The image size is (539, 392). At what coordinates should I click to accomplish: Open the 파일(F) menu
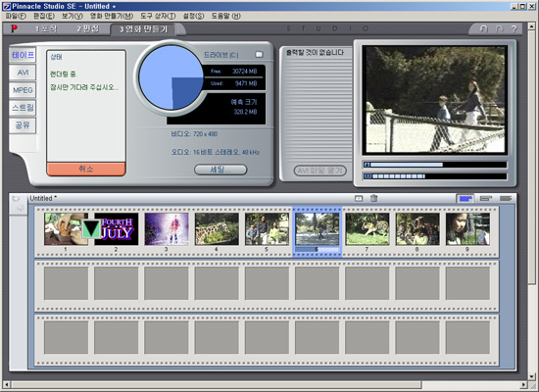coord(16,16)
